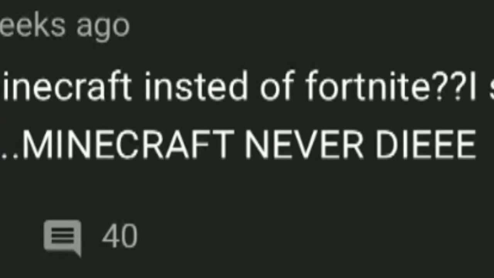
Task: Click the word 'inecraft' in the first comment line
Action: pyautogui.click(x=67, y=86)
